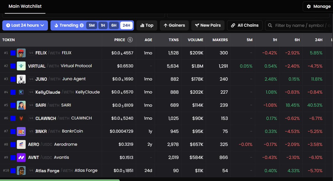Select the Top filter

pyautogui.click(x=147, y=26)
